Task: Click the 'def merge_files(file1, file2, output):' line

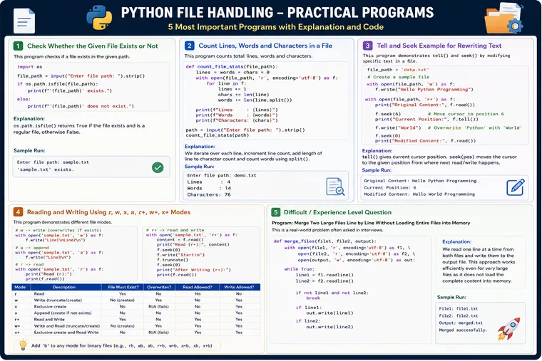Action: 324,241
